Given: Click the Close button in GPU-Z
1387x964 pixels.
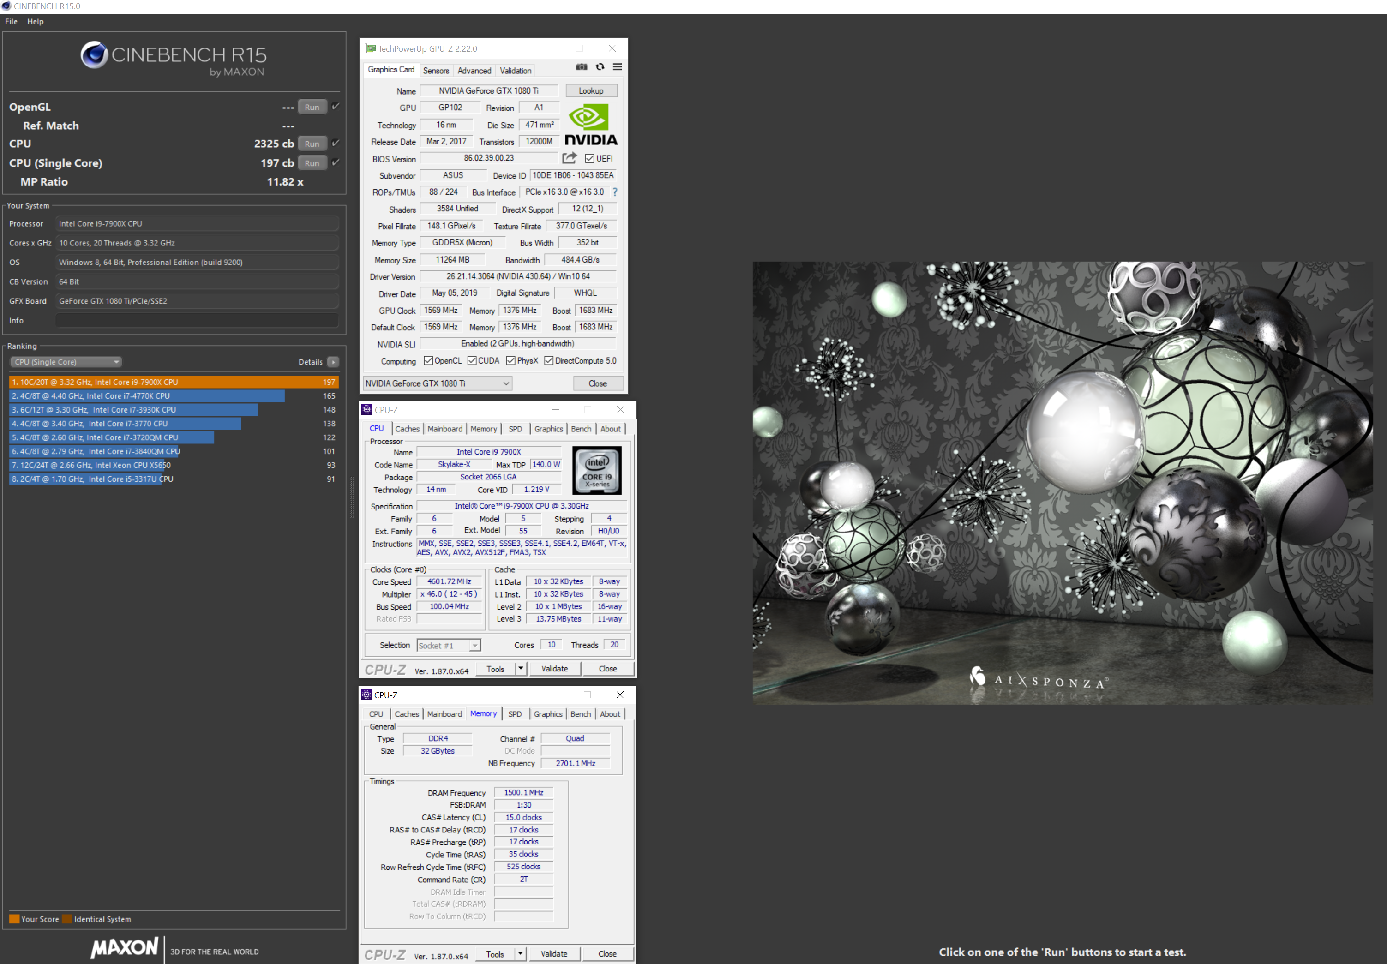Looking at the screenshot, I should [598, 383].
